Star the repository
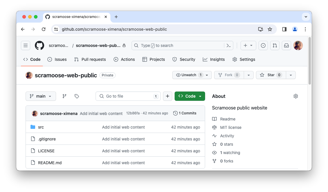328x192 pixels. (x=271, y=75)
